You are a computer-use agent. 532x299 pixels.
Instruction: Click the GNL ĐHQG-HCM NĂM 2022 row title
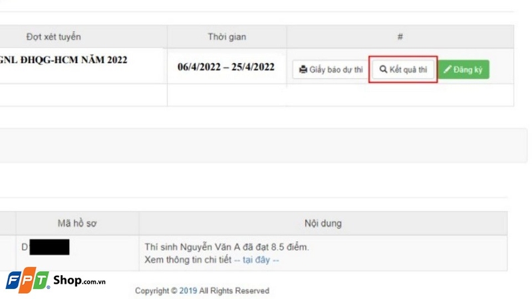pos(64,60)
